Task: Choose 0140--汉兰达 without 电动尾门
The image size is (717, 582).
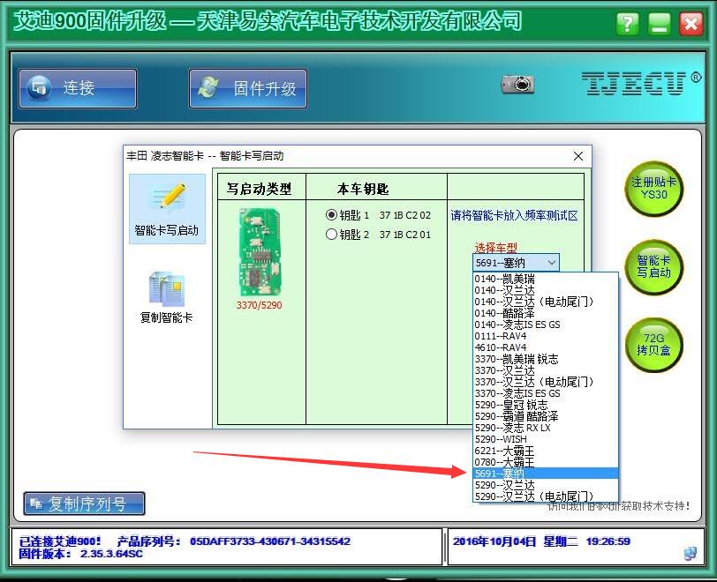Action: [546, 290]
